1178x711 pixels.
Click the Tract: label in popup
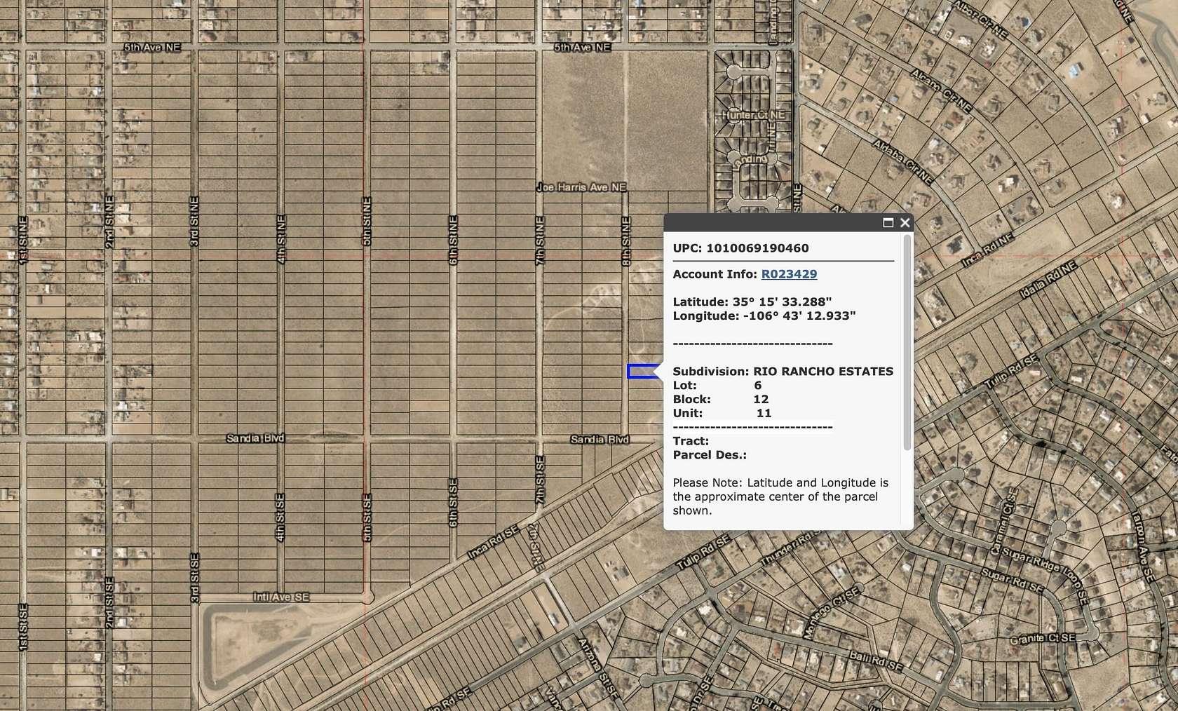(x=691, y=441)
